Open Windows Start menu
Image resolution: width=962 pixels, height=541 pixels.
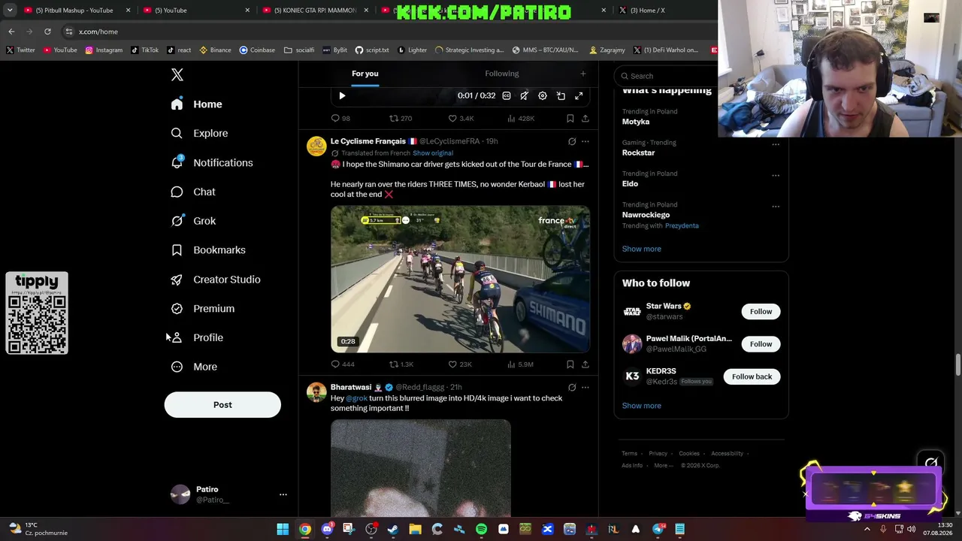(283, 529)
